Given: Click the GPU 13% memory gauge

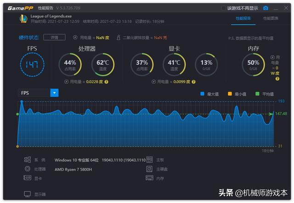Looking at the screenshot, I should 206,65.
